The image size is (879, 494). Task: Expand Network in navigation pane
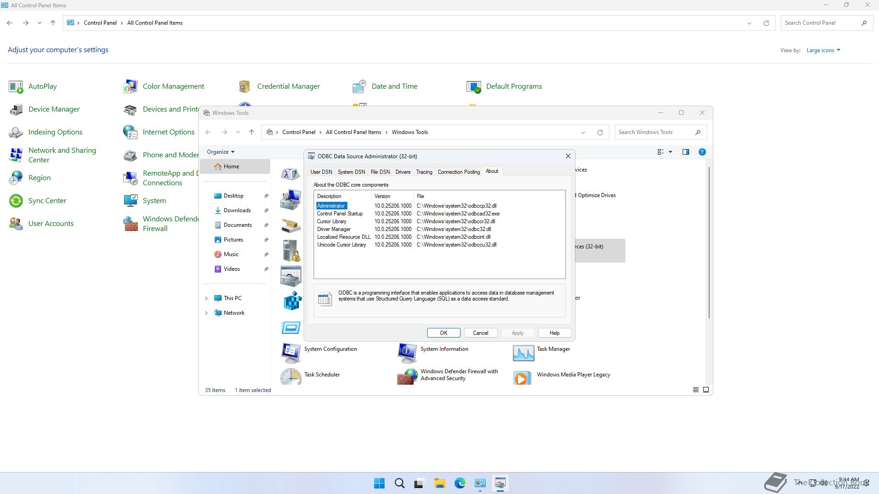pos(206,313)
